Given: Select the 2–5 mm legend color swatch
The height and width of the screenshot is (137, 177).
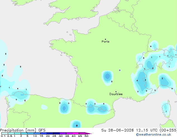Looking at the screenshot, I should point(24,133).
